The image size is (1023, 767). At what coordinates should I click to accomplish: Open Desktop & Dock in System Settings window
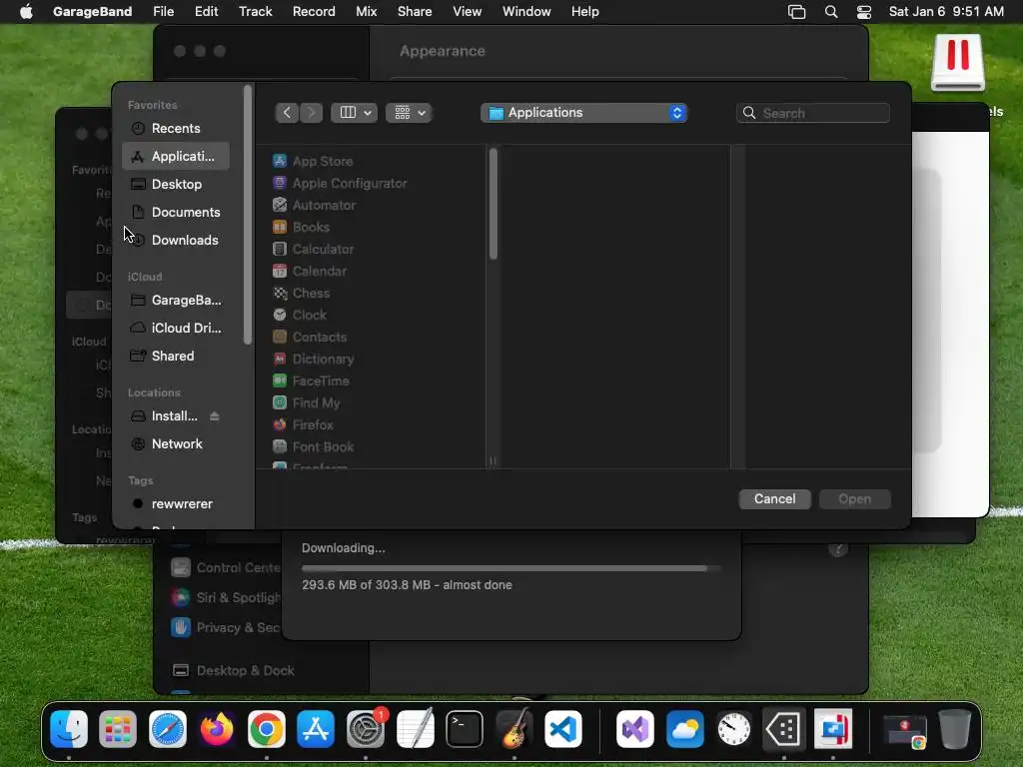point(233,670)
